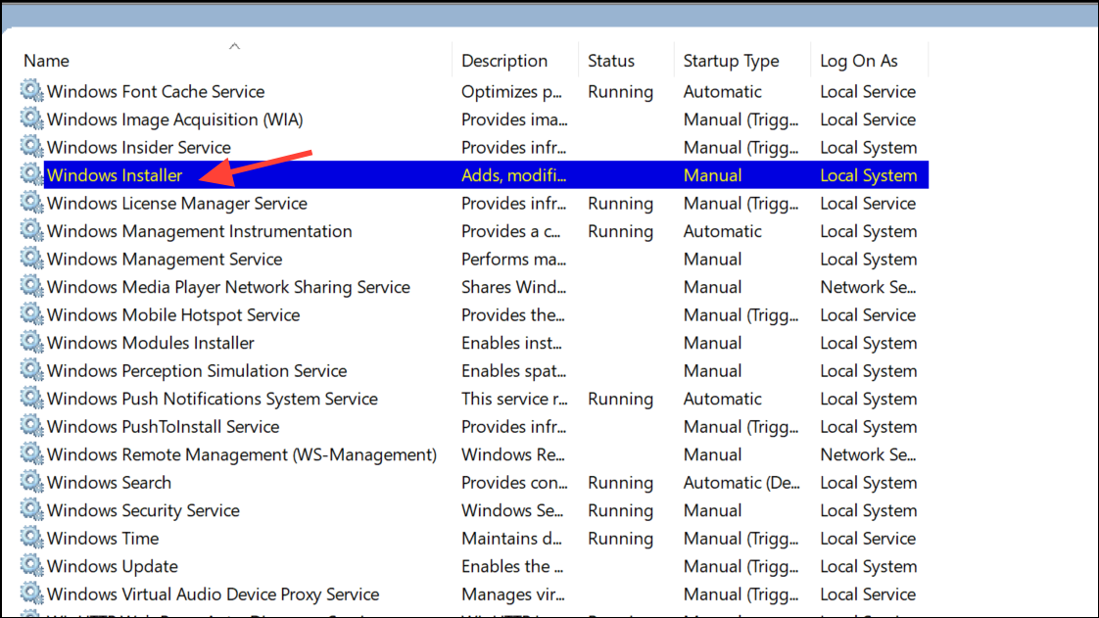Click 'Automatic (De...' startup type of Windows Search
Viewport: 1099px width, 618px height.
click(x=741, y=483)
